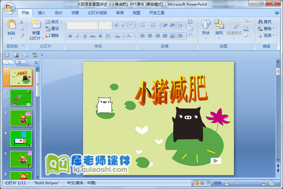
Task: Open the Numbering dropdown
Action: [155, 26]
